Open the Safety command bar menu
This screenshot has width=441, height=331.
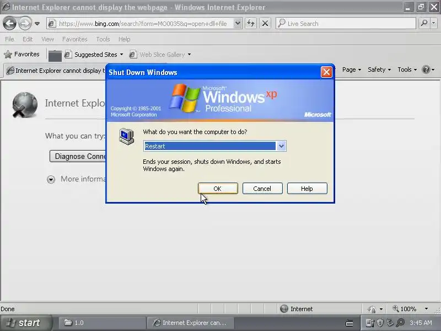pos(379,70)
